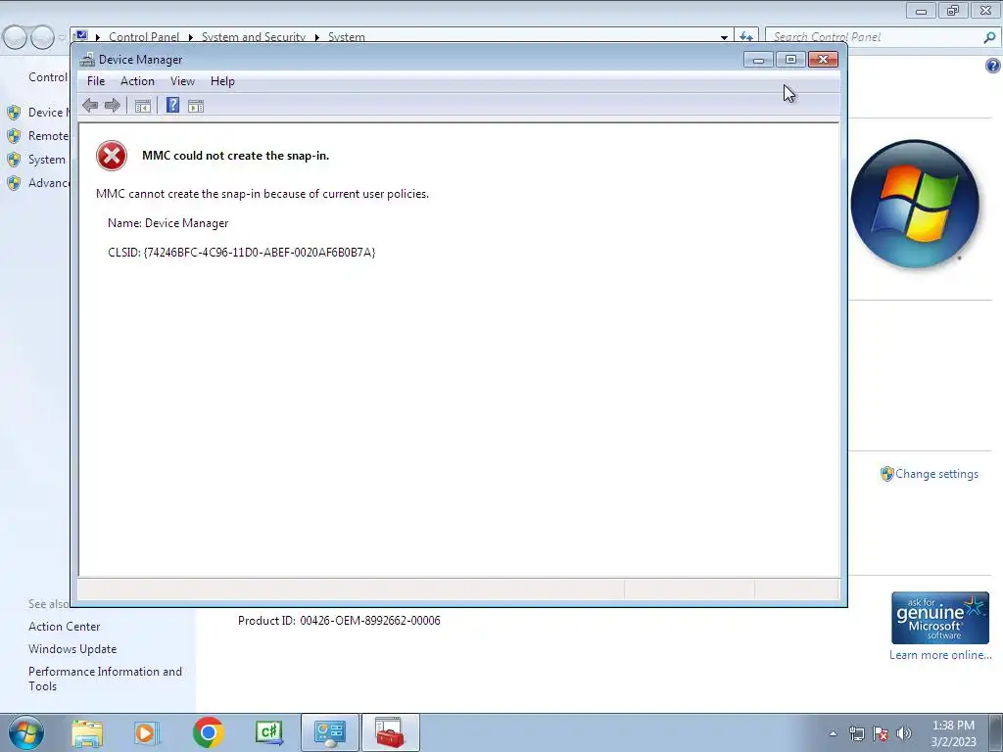
Task: Go forward using Device Manager toolbar arrow
Action: point(113,106)
